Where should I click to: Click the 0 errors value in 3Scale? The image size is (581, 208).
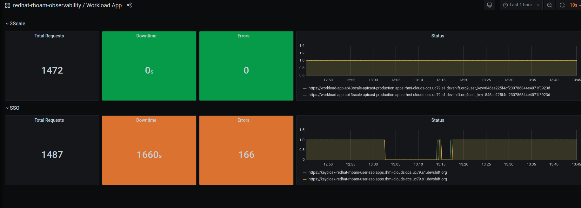246,70
